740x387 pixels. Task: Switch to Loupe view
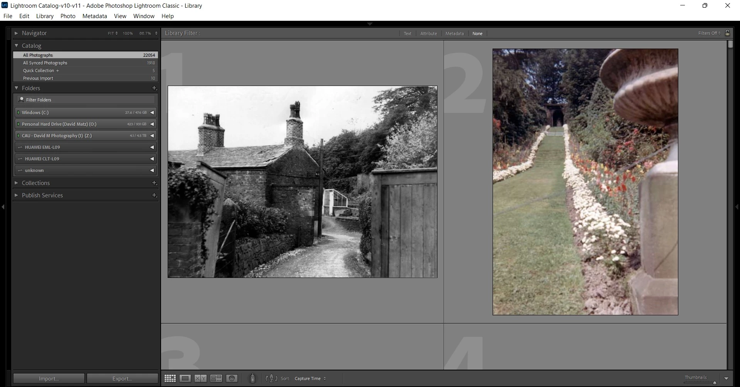click(185, 379)
